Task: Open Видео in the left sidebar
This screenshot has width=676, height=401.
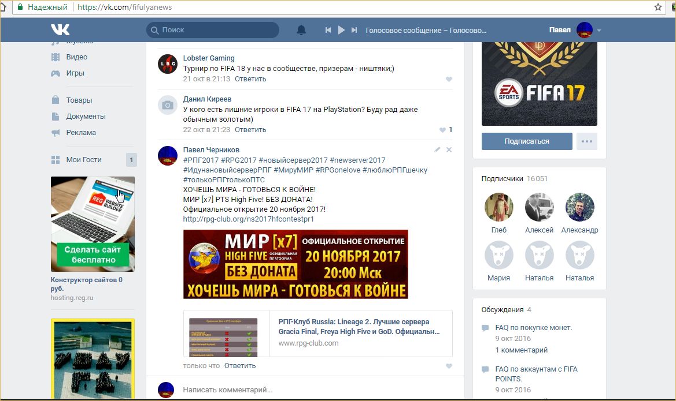Action: click(76, 57)
